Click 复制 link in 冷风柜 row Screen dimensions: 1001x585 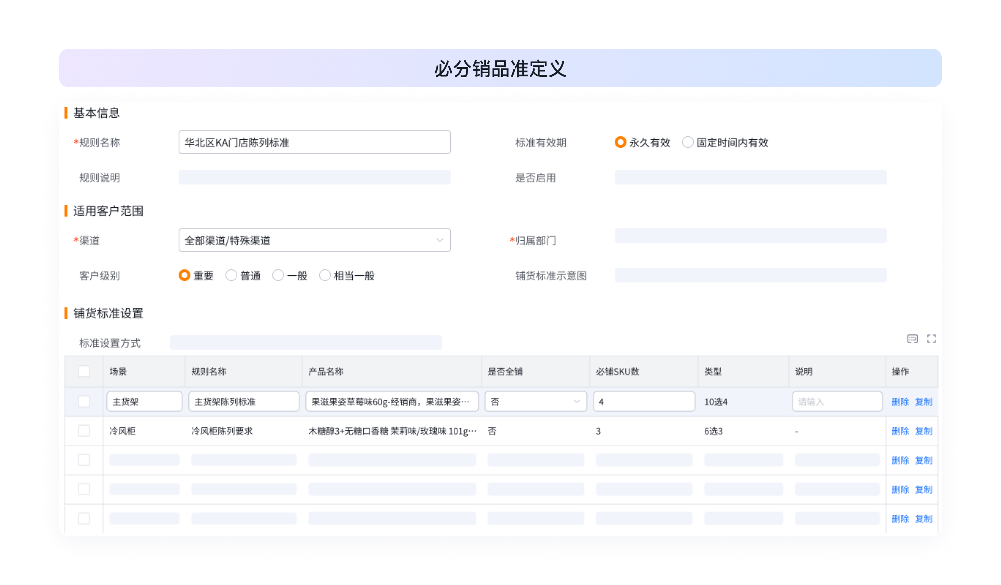[923, 431]
